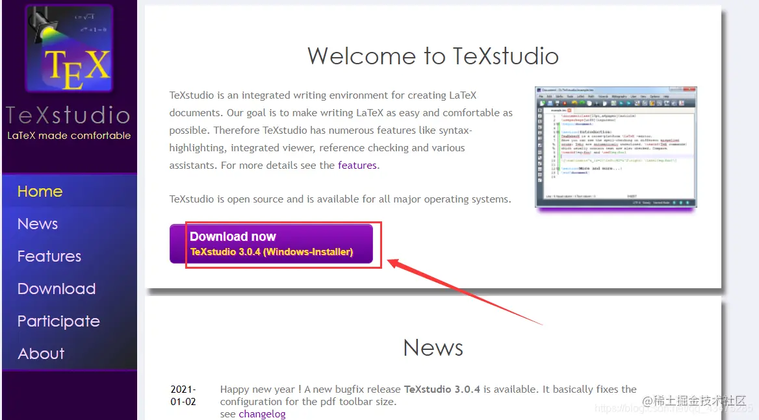Image resolution: width=759 pixels, height=420 pixels.
Task: Click the open source availability sentence
Action: [340, 199]
